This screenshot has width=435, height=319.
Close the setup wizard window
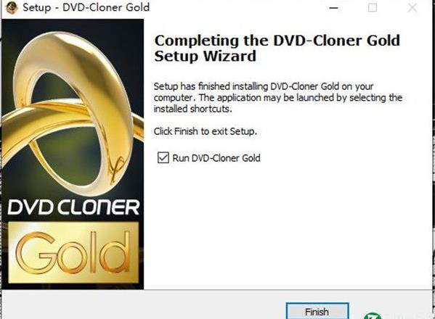[x=412, y=8]
